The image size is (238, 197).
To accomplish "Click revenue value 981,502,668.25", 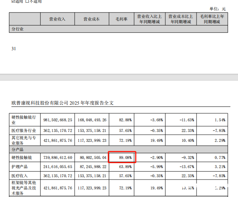I will [58, 120].
